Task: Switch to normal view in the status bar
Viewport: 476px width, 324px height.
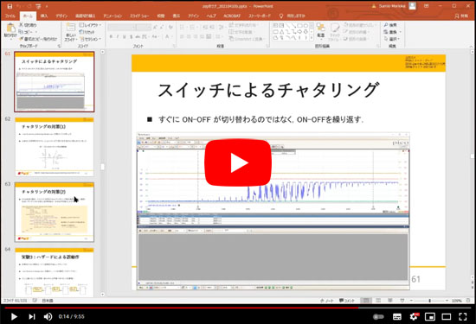Action: tap(366, 301)
